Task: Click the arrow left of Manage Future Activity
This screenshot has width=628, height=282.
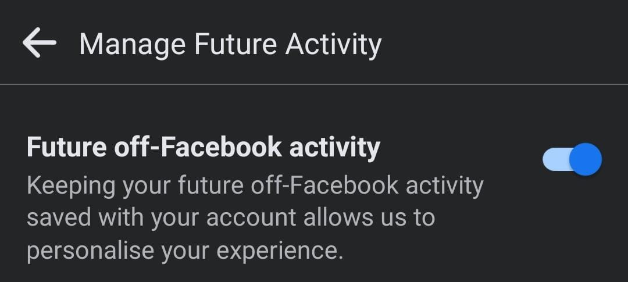Action: [40, 42]
